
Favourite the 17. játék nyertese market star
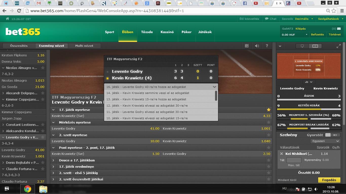[269, 110]
